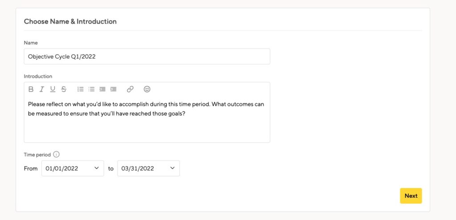Insert a bulleted list
This screenshot has height=220, width=456.
pyautogui.click(x=92, y=89)
